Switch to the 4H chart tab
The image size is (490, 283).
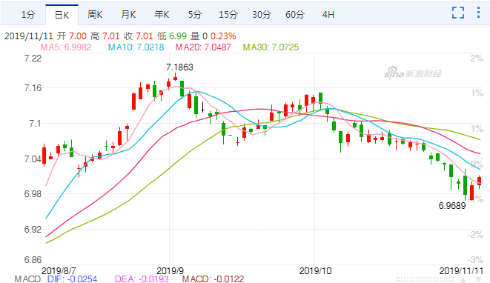point(328,15)
